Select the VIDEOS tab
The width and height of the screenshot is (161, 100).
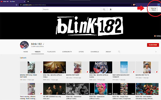pyautogui.click(x=37, y=52)
